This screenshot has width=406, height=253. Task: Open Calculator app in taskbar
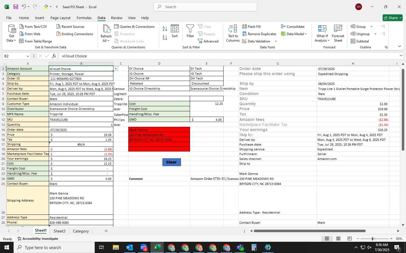[x=254, y=247]
